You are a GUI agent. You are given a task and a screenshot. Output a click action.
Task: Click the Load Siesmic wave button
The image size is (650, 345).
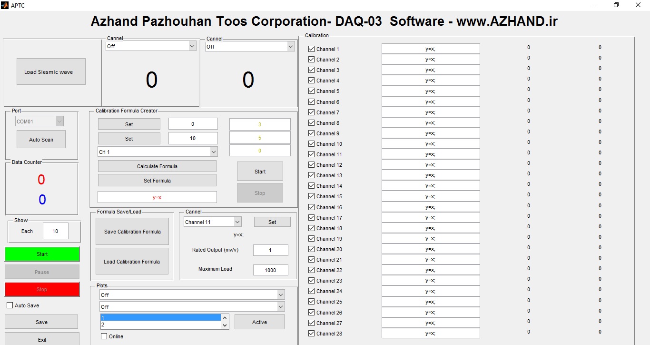(51, 71)
